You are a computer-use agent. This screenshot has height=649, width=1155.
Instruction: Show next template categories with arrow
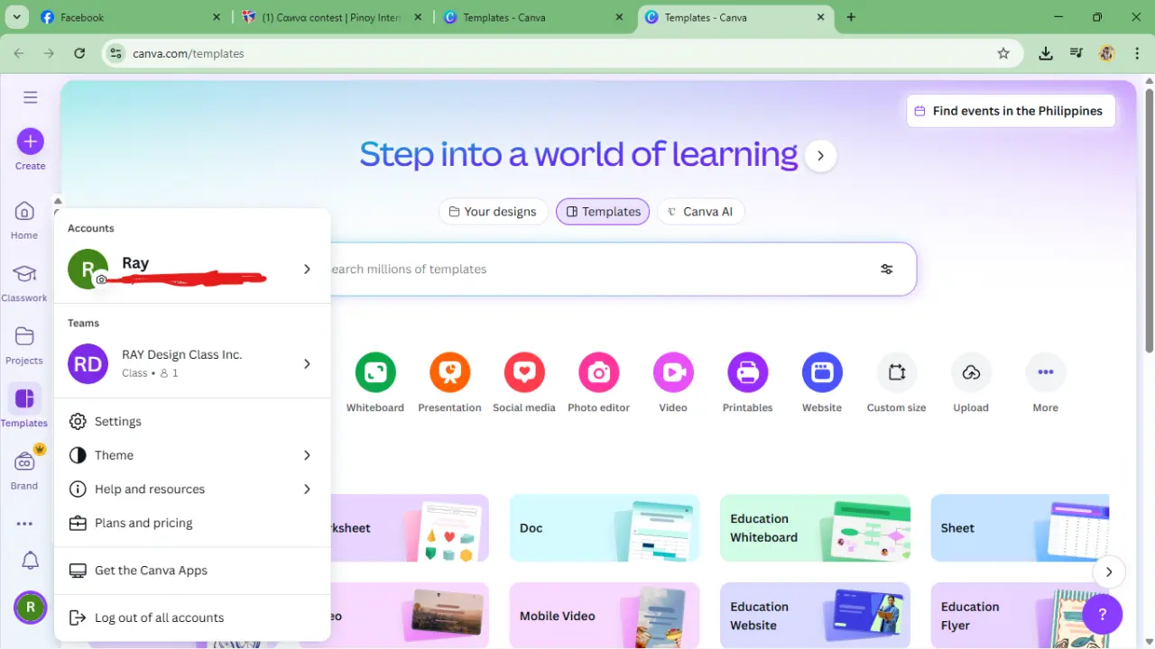point(1109,571)
